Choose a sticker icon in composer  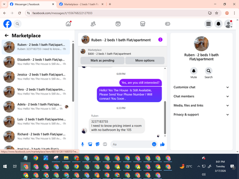click(98, 144)
